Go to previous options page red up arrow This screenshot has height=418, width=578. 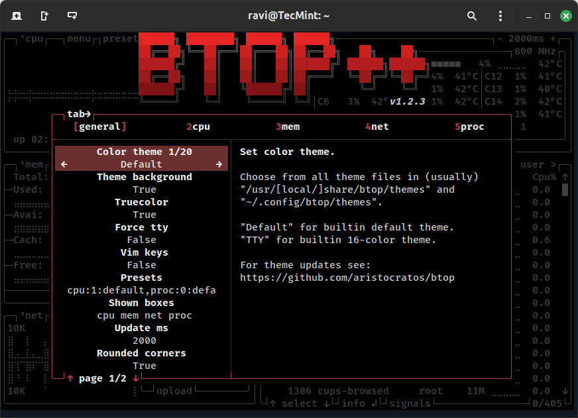pos(70,378)
